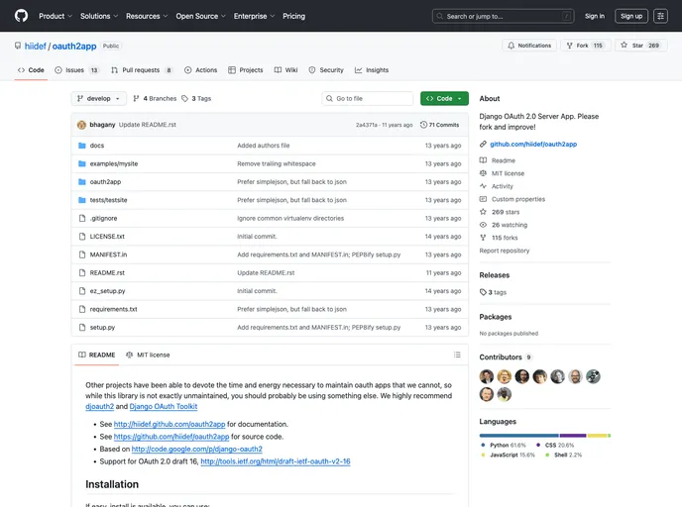Click the Notifications bell button
The width and height of the screenshot is (682, 507).
(529, 46)
